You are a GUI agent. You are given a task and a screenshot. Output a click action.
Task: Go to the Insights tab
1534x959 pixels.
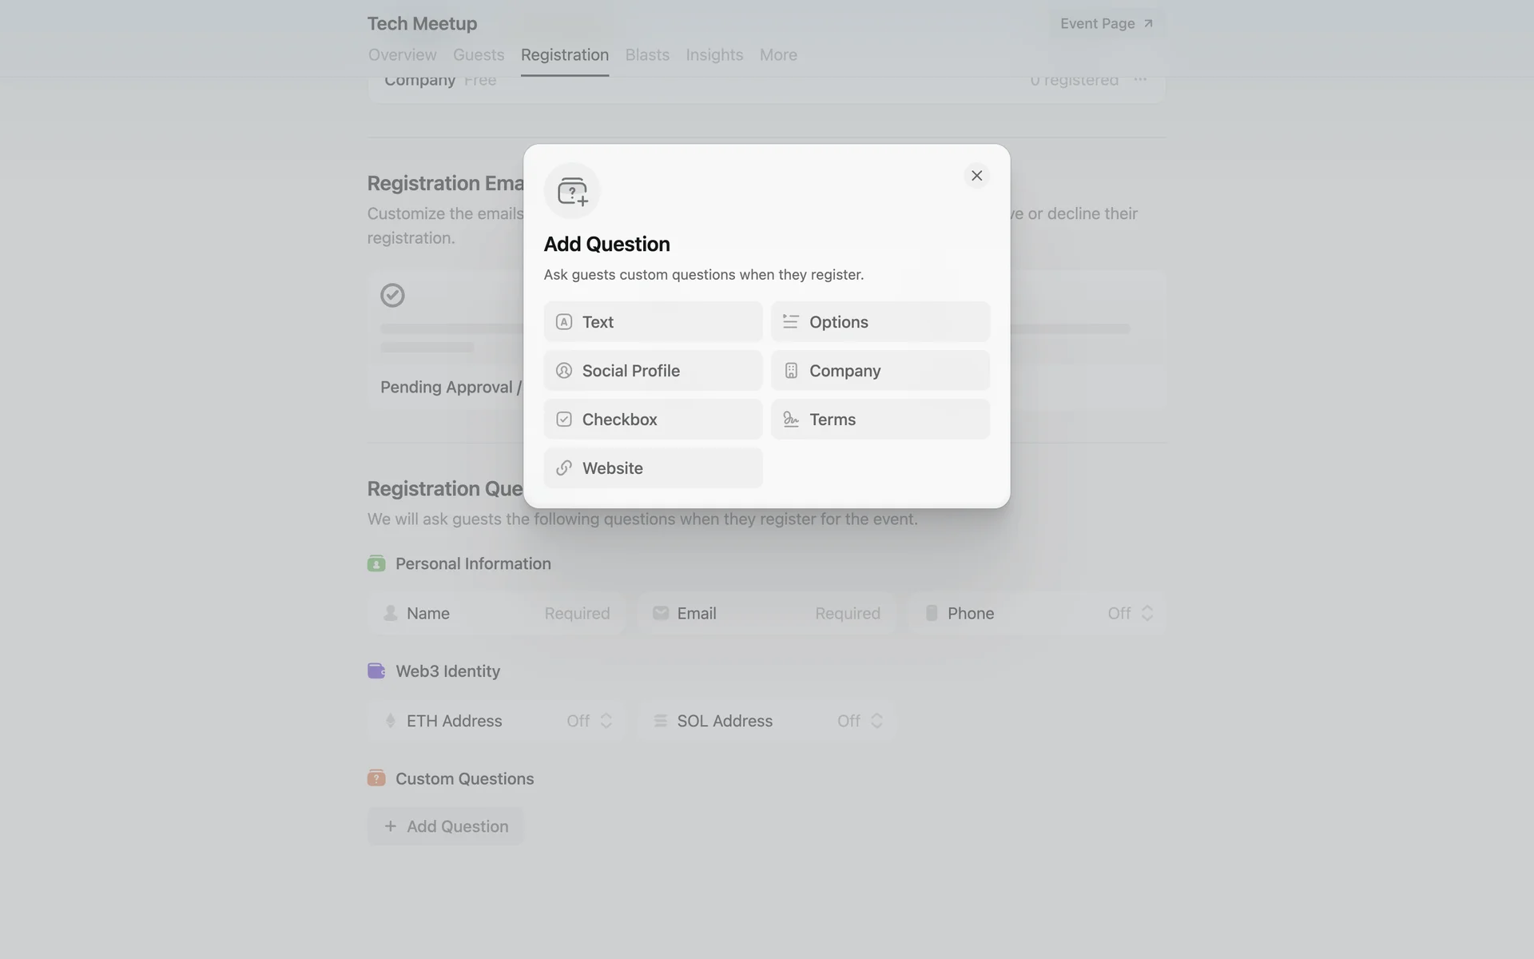714,55
